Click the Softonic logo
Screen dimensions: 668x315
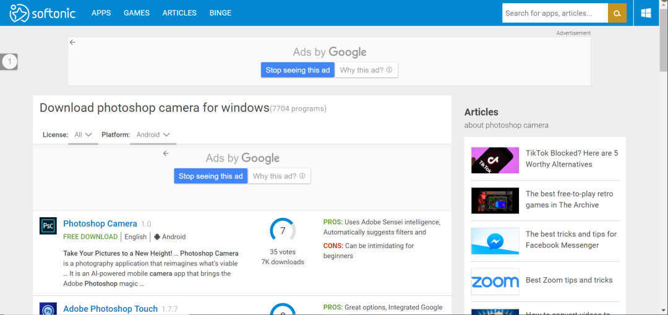[42, 13]
